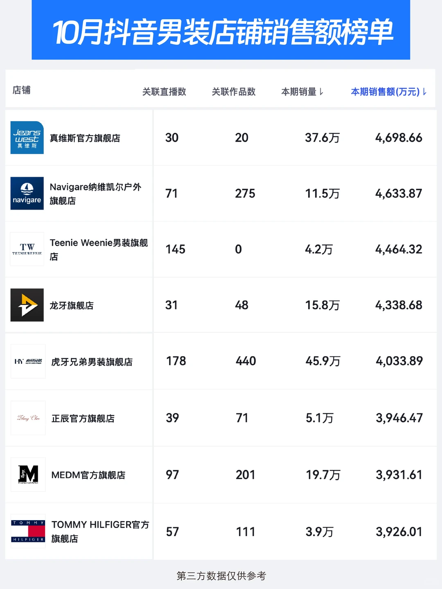Sort by 本期销量 column arrow
This screenshot has height=589, width=442.
tap(321, 92)
